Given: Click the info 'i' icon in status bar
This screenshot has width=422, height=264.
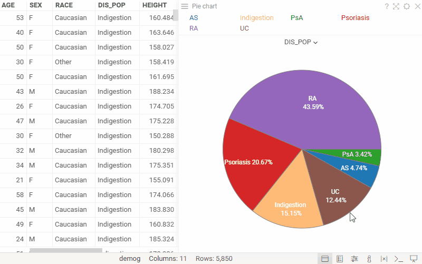Looking at the screenshot, I should [x=369, y=259].
